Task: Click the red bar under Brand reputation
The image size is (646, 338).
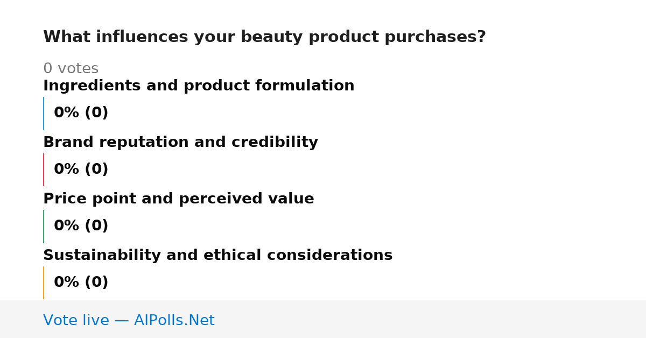Action: (43, 170)
